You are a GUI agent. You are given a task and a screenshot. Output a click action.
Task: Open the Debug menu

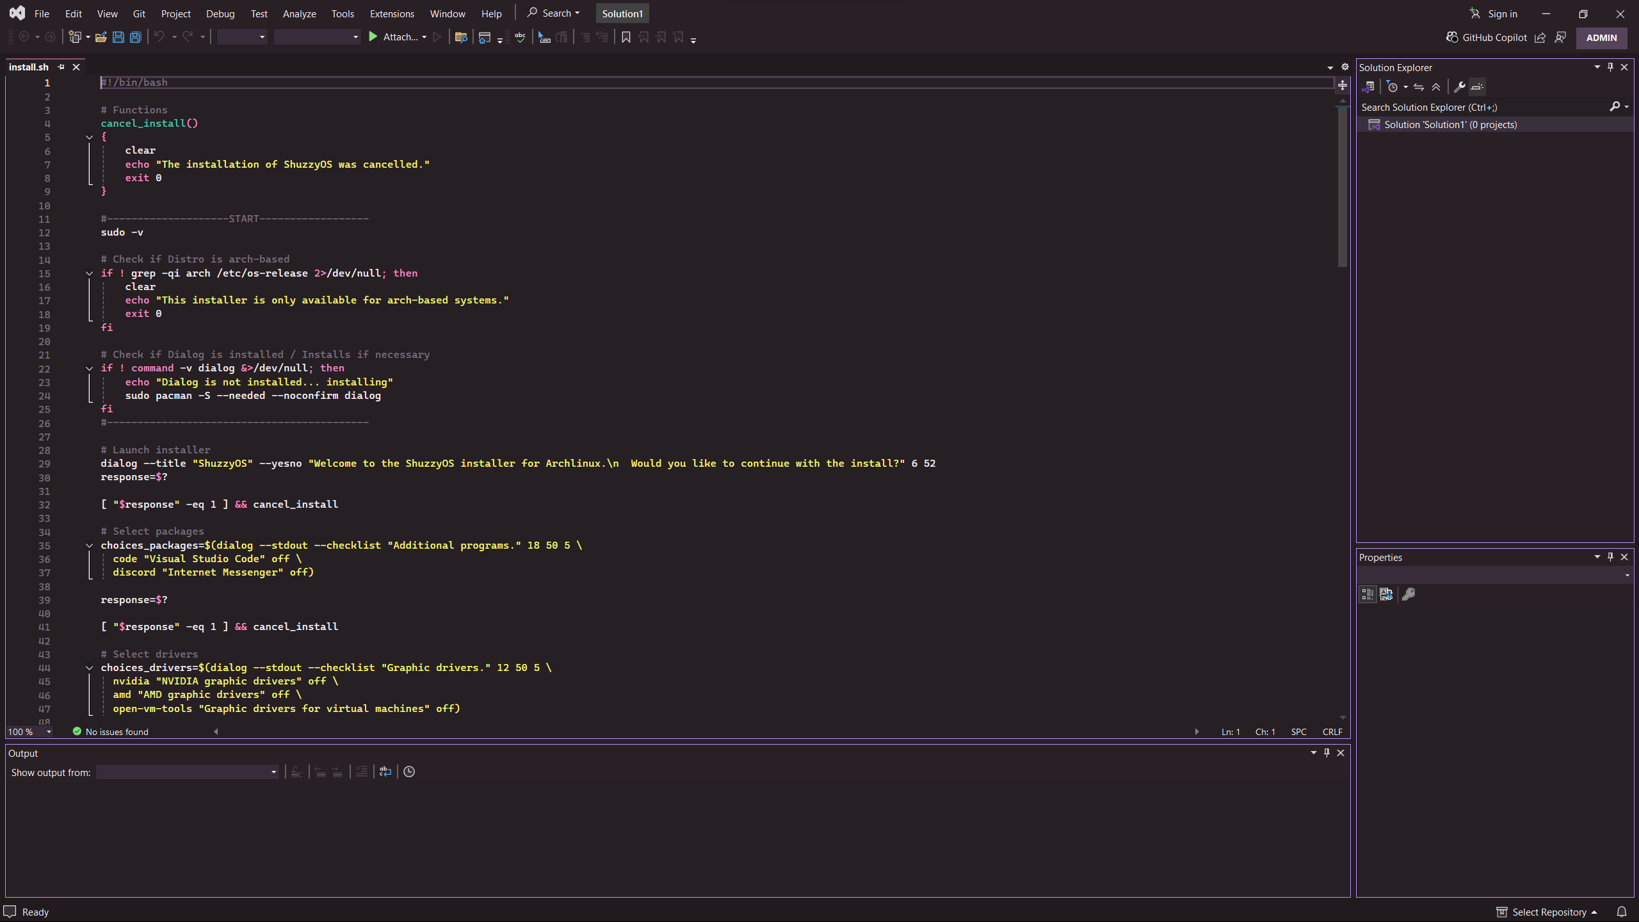pos(220,13)
